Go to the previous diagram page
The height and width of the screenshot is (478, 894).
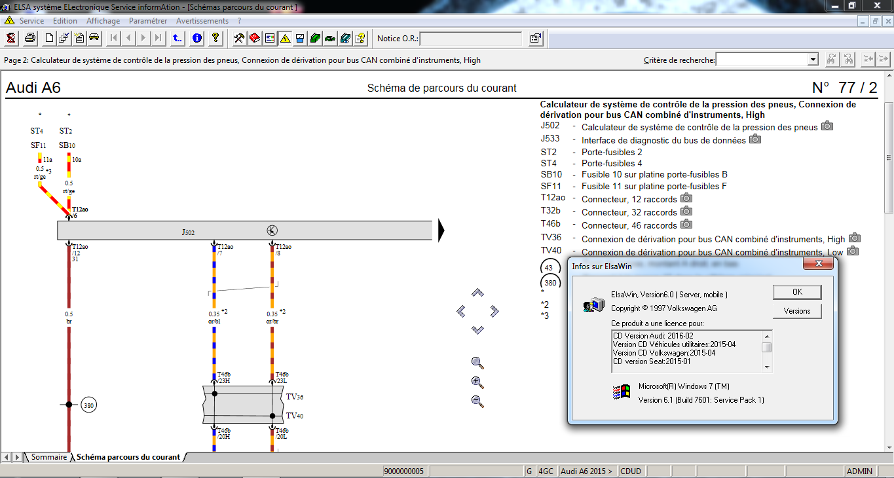coord(128,38)
